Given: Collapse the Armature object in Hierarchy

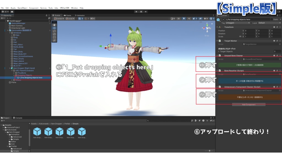Looking at the screenshot, I should (x=10, y=33).
